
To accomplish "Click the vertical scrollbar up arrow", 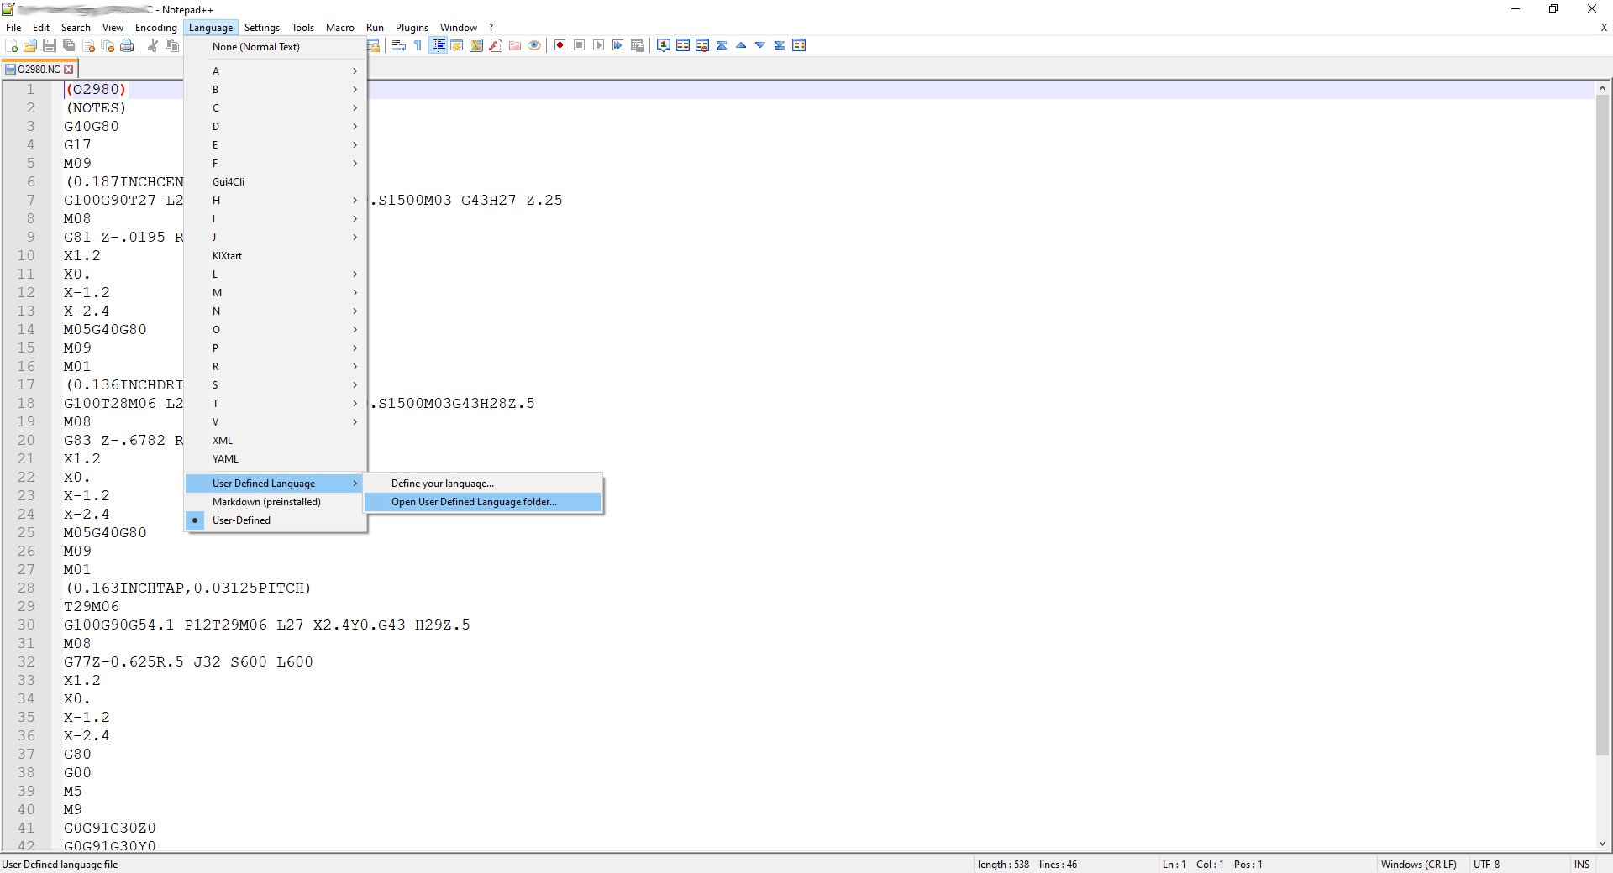I will pos(1603,88).
